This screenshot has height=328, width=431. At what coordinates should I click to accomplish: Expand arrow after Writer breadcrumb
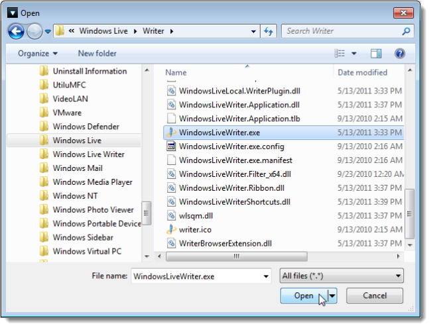(x=172, y=31)
